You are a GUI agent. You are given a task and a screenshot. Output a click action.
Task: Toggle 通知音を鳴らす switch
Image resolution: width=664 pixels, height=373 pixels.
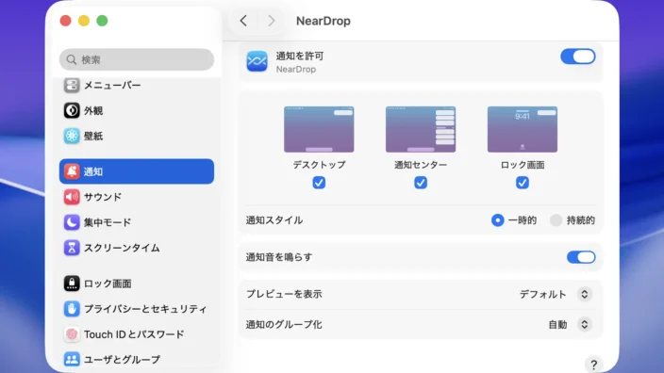click(581, 257)
